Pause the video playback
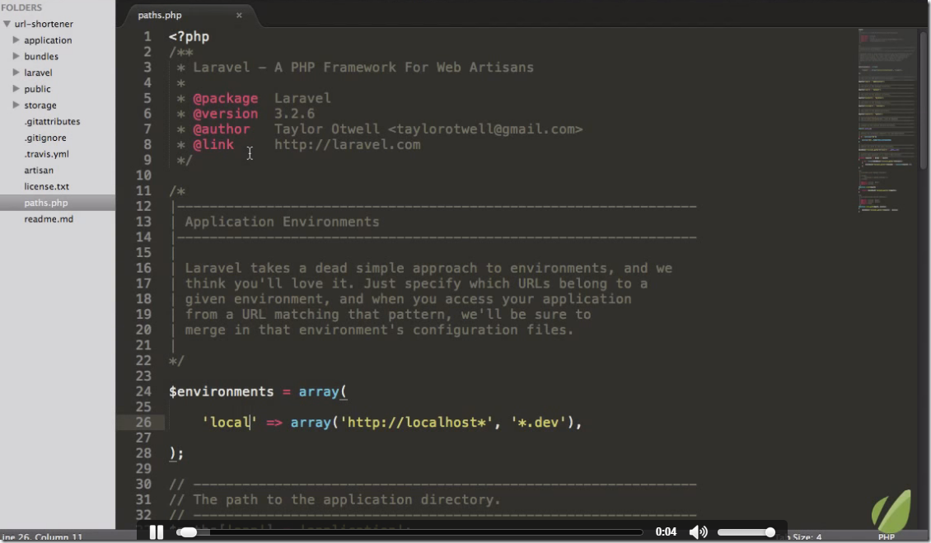The width and height of the screenshot is (931, 543). (157, 531)
